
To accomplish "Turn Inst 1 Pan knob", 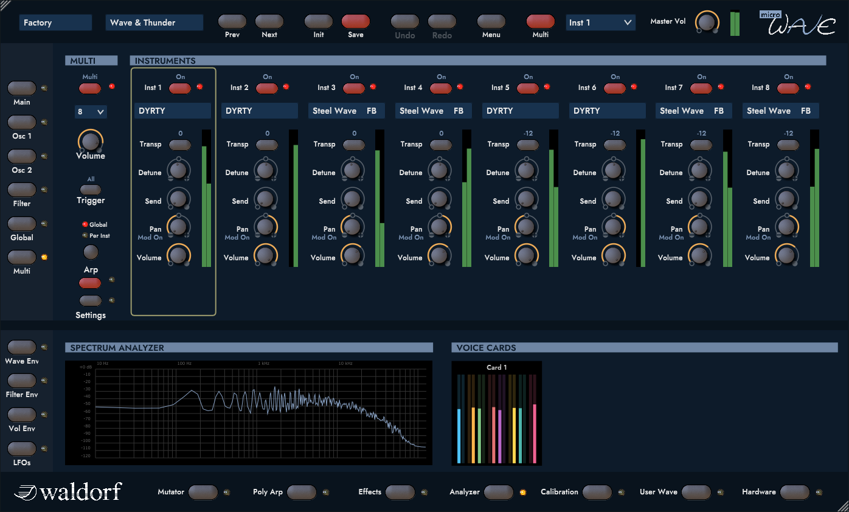I will 178,226.
